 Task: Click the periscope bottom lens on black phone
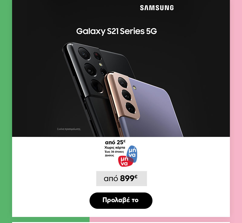(x=97, y=86)
